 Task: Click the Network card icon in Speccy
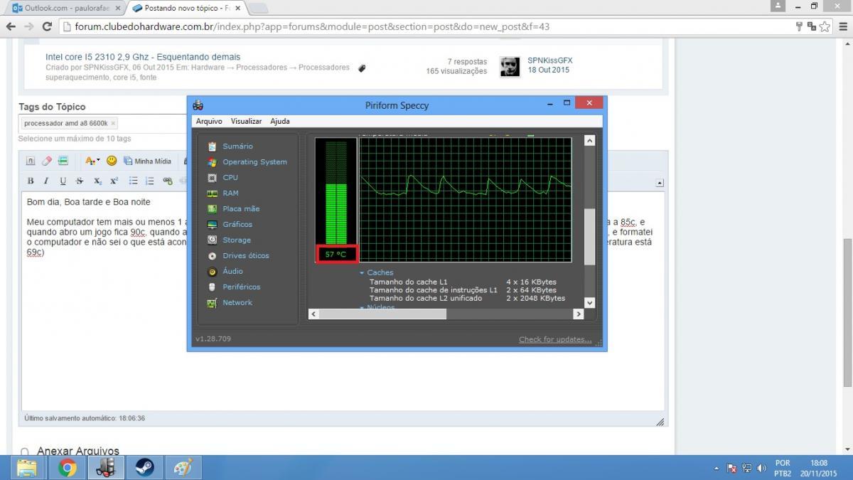[212, 302]
